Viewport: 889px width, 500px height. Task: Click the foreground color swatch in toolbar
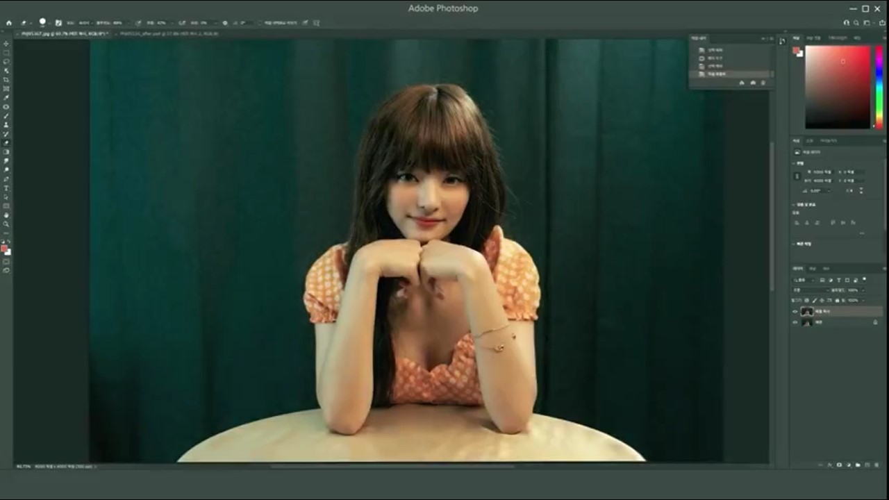pyautogui.click(x=5, y=247)
